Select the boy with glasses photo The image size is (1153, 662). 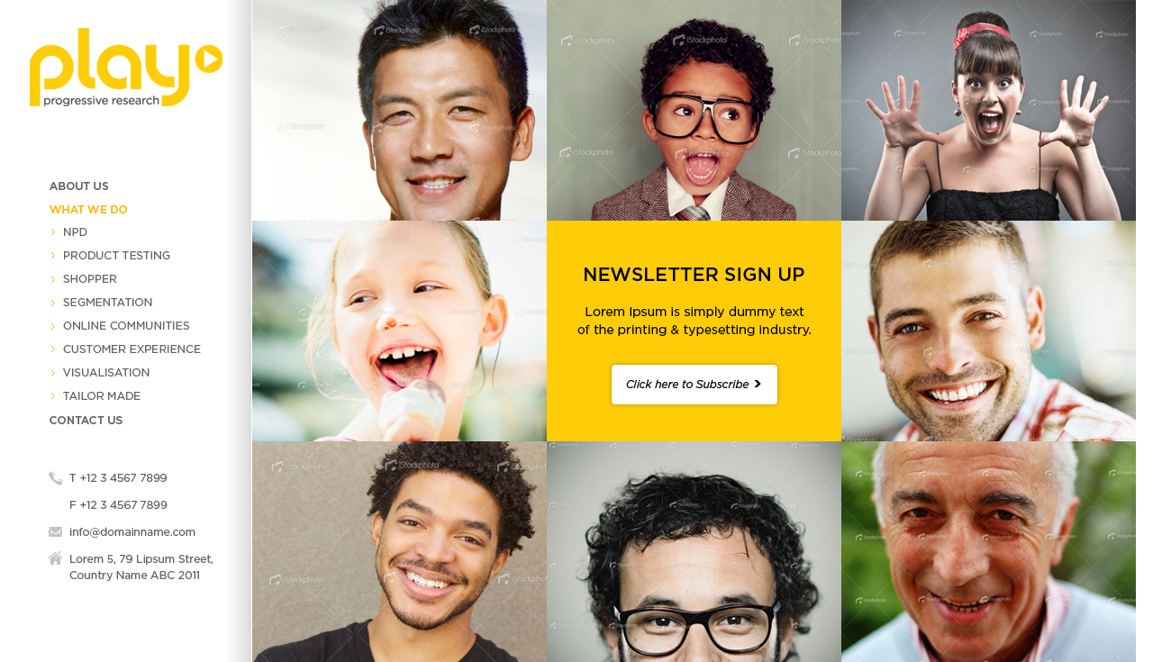pos(694,110)
